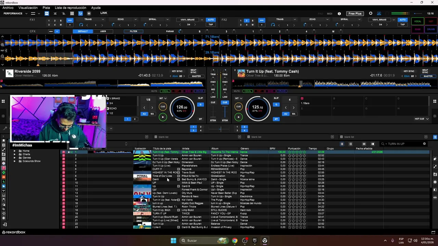Adjust the channel 2 volume fader
Screen dimensions: 438x246
click(x=225, y=111)
